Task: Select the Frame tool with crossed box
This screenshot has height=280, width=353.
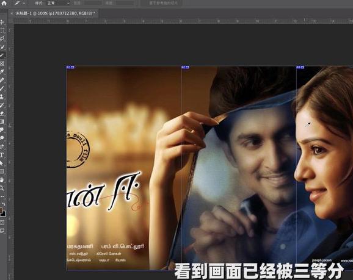Action: pyautogui.click(x=2, y=63)
